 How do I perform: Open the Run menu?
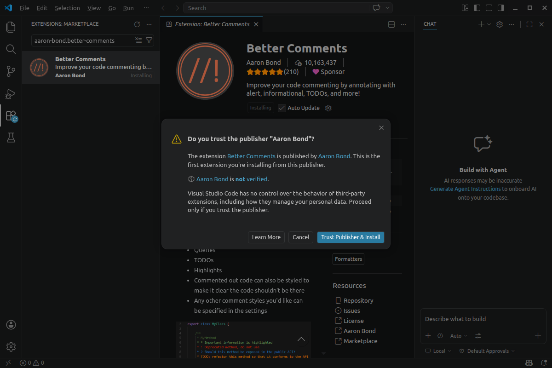[128, 8]
